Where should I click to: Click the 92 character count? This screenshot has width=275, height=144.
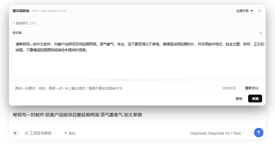[x=261, y=33]
